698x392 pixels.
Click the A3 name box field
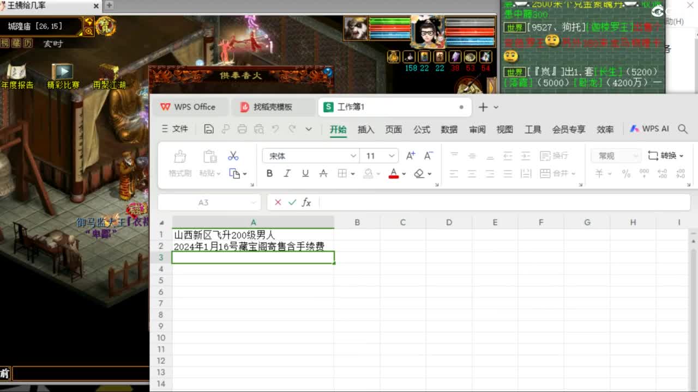(208, 203)
